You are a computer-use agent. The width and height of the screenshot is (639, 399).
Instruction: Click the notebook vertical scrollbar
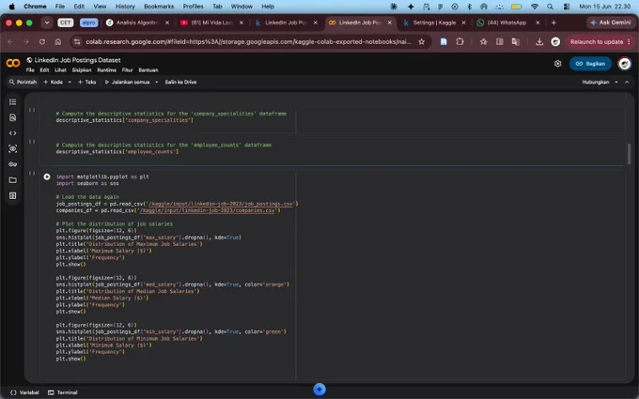coord(629,154)
